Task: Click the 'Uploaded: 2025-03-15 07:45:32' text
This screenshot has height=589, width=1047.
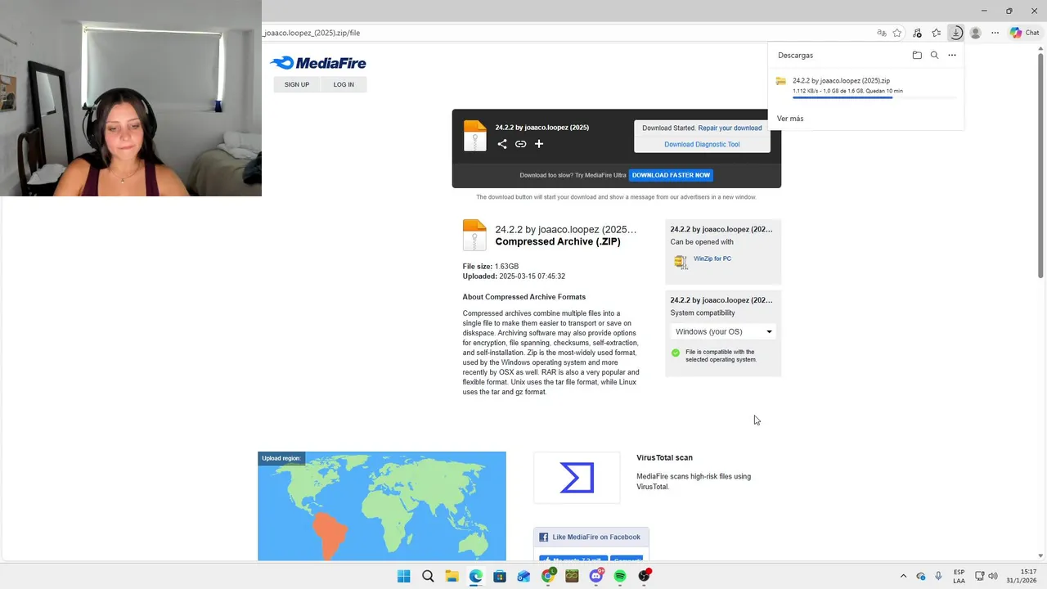Action: pos(514,277)
